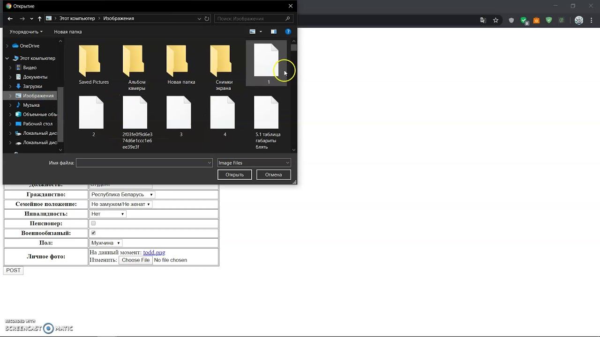Screen dimensions: 600x337
Task: Bookmark this page with the star icon
Action: click(x=495, y=20)
